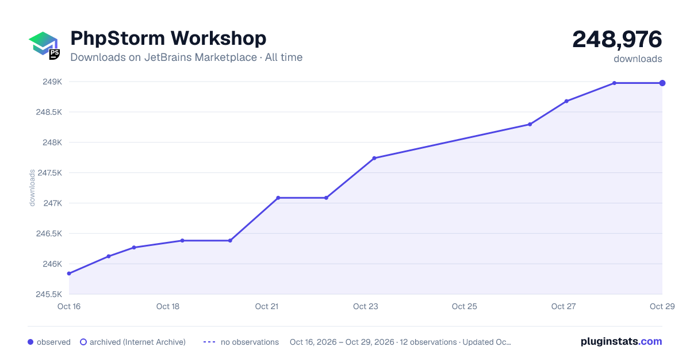Click the 249K y-axis label
Screen dimensions: 690x362
pyautogui.click(x=52, y=82)
